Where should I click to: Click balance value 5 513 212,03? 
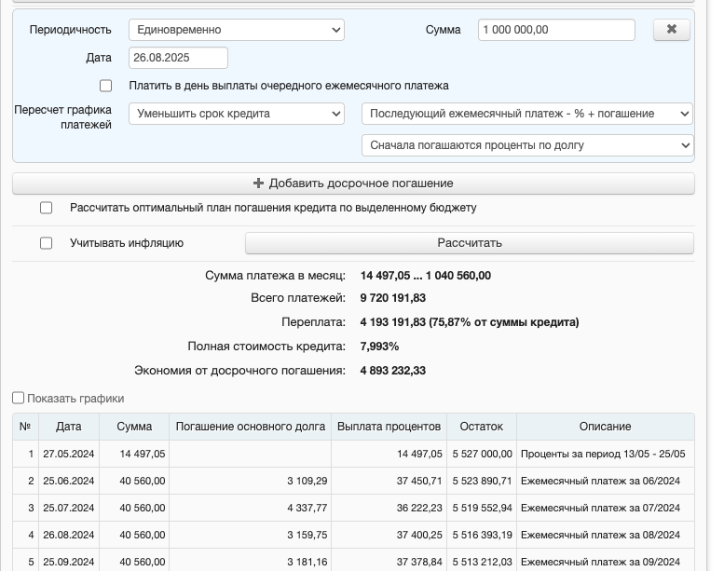coord(482,562)
